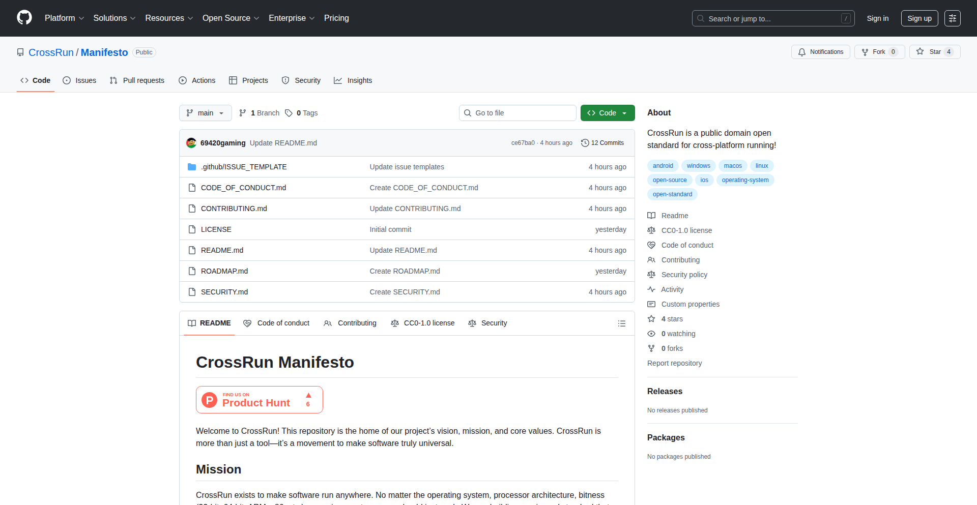
Task: Open the Pricing link
Action: [x=336, y=18]
